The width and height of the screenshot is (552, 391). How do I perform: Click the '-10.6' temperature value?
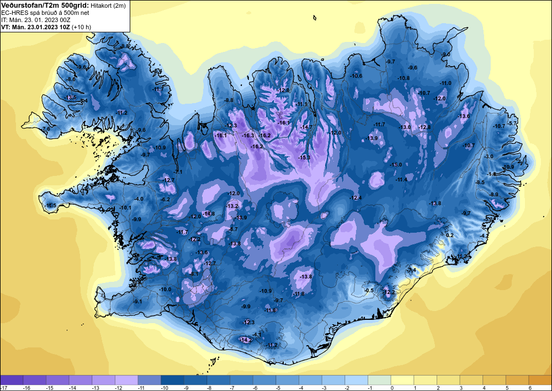coord(356,76)
